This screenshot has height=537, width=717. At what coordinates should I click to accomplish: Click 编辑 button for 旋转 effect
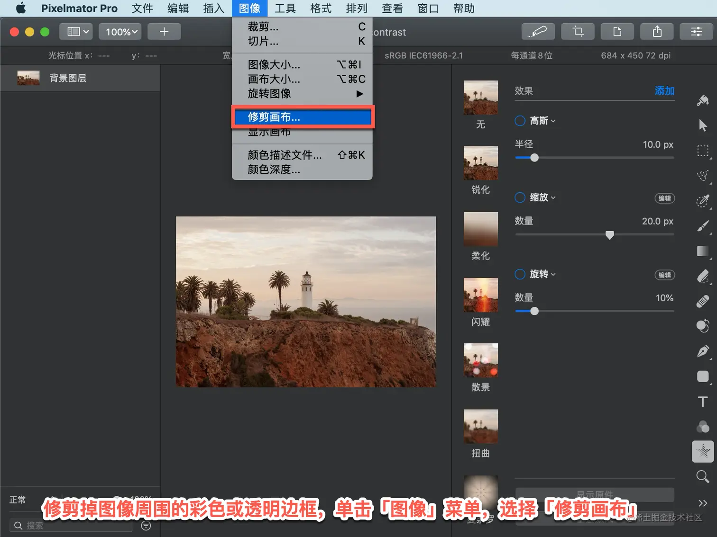pos(664,275)
